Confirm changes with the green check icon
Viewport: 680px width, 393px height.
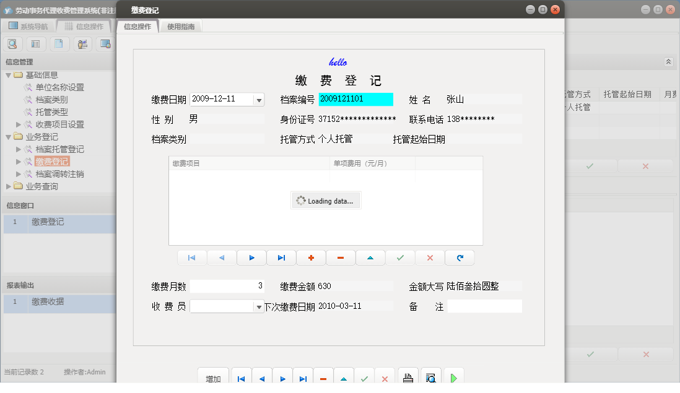click(400, 257)
